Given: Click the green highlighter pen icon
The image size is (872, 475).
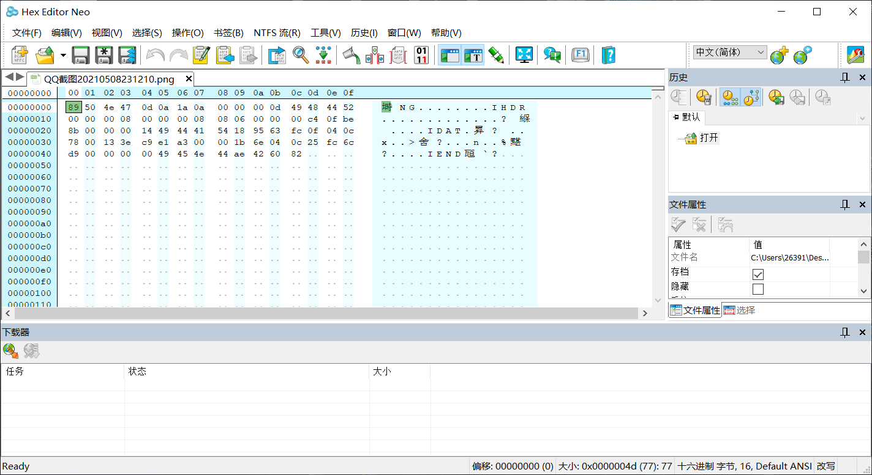Looking at the screenshot, I should (496, 55).
